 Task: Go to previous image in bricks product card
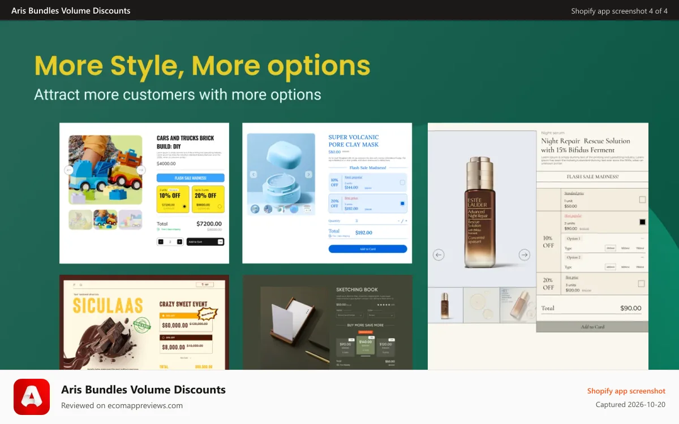(x=68, y=170)
